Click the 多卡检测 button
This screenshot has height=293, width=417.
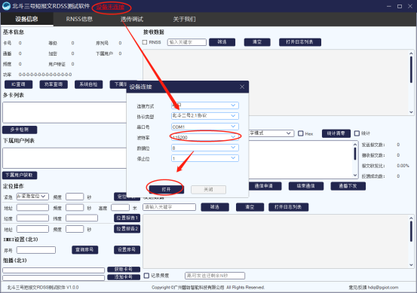pos(20,130)
